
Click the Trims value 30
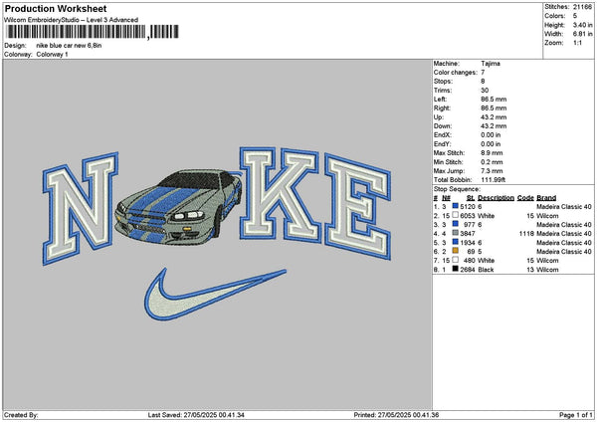pyautogui.click(x=485, y=91)
